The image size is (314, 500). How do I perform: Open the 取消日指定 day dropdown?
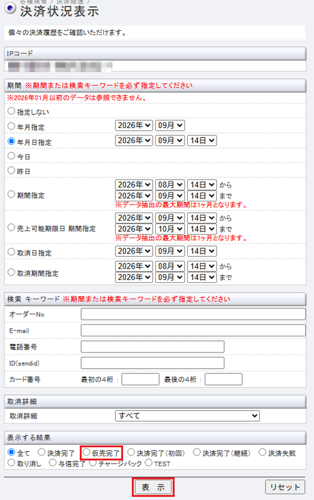(202, 251)
